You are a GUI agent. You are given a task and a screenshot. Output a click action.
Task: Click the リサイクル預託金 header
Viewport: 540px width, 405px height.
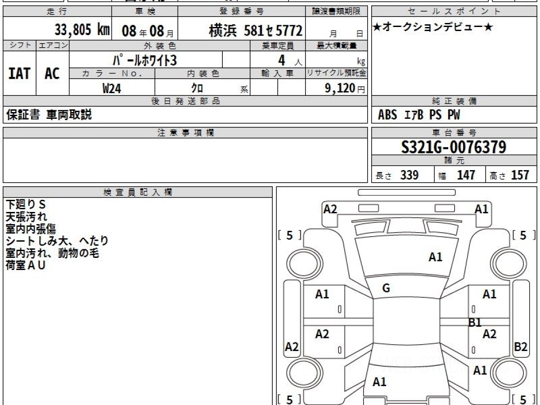pos(337,73)
